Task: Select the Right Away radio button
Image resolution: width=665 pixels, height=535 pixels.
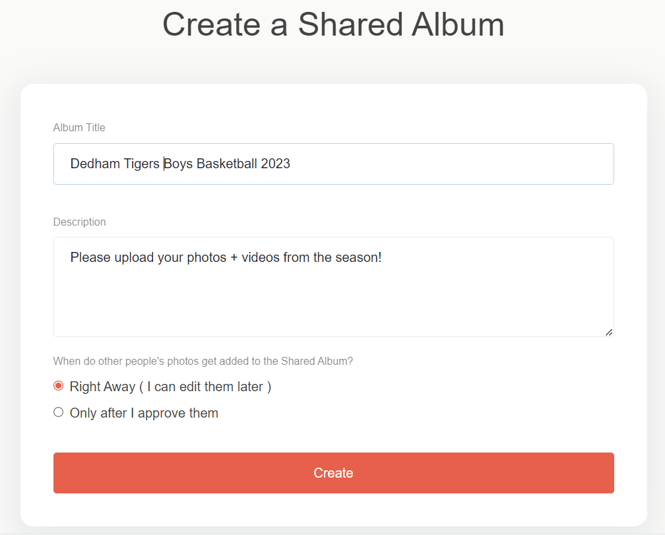Action: [59, 386]
